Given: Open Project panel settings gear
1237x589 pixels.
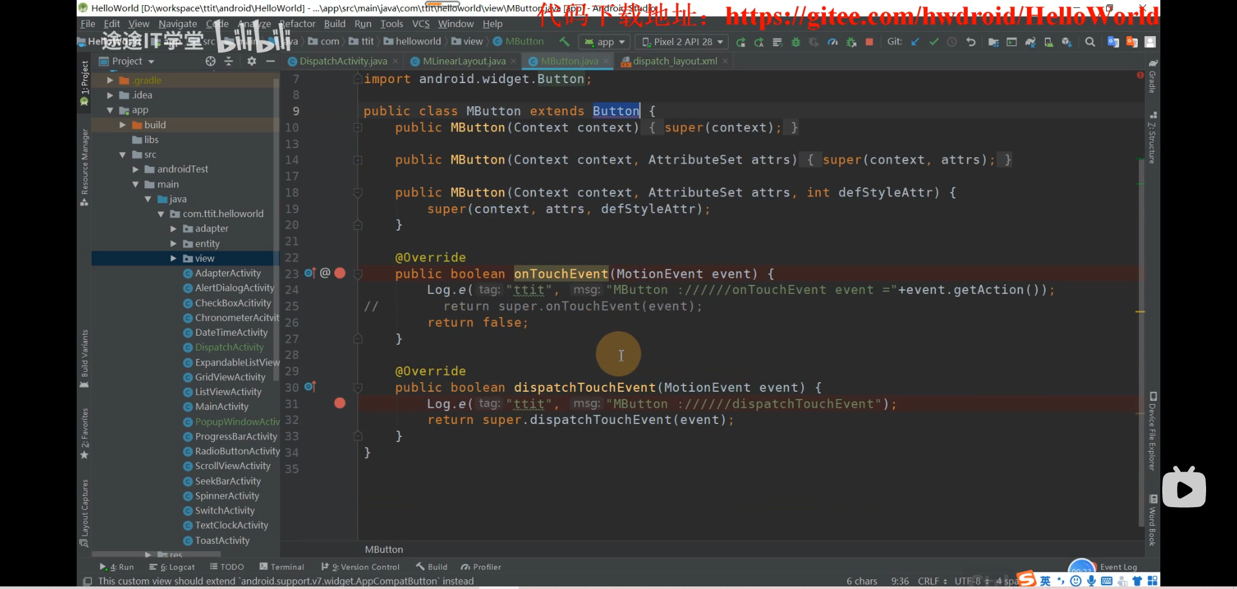Looking at the screenshot, I should [x=252, y=61].
